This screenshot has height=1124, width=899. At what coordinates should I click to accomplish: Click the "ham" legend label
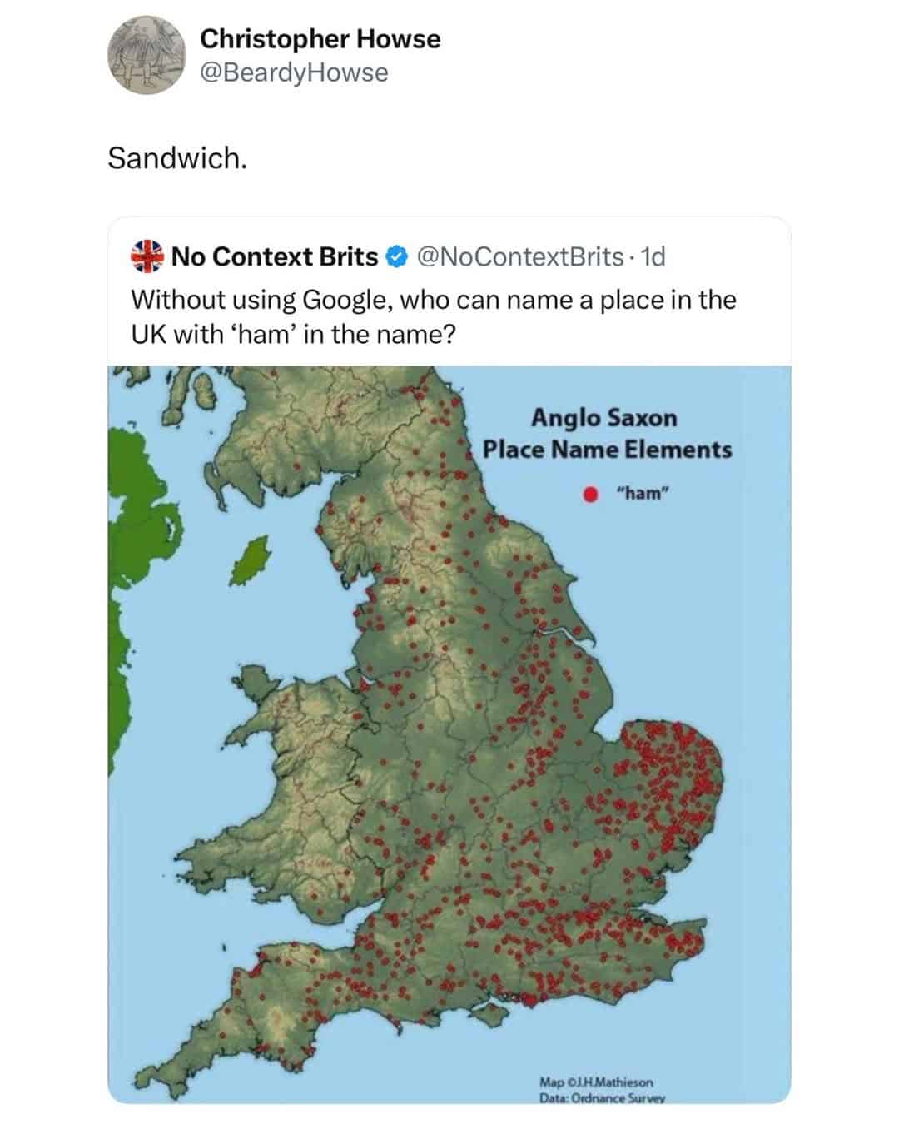coord(643,493)
